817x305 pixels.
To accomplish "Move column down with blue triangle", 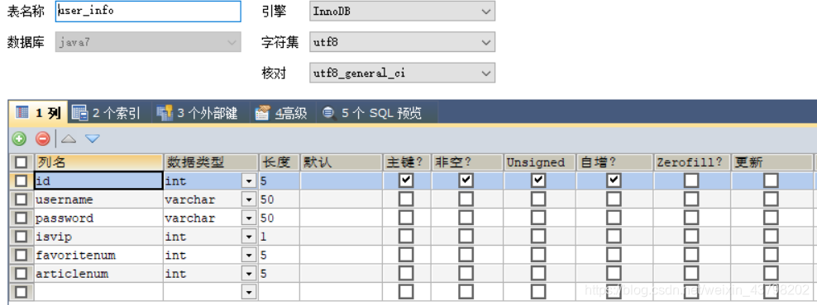I will pyautogui.click(x=93, y=138).
